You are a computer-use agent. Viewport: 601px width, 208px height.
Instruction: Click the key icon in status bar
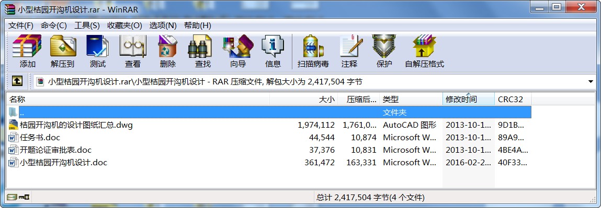pos(24,198)
